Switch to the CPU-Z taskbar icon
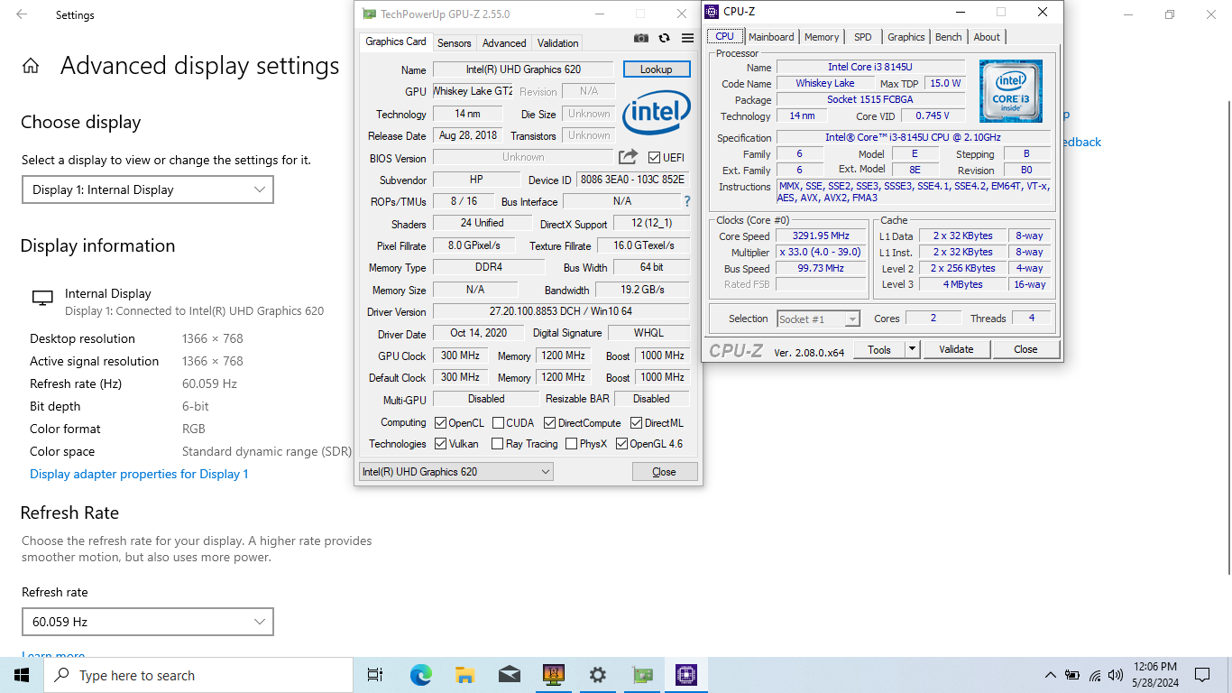Screen dimensions: 1232x693 (x=686, y=675)
